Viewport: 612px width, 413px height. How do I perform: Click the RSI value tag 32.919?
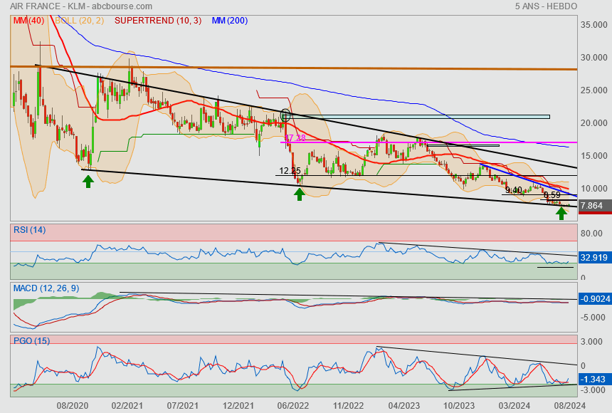point(595,258)
